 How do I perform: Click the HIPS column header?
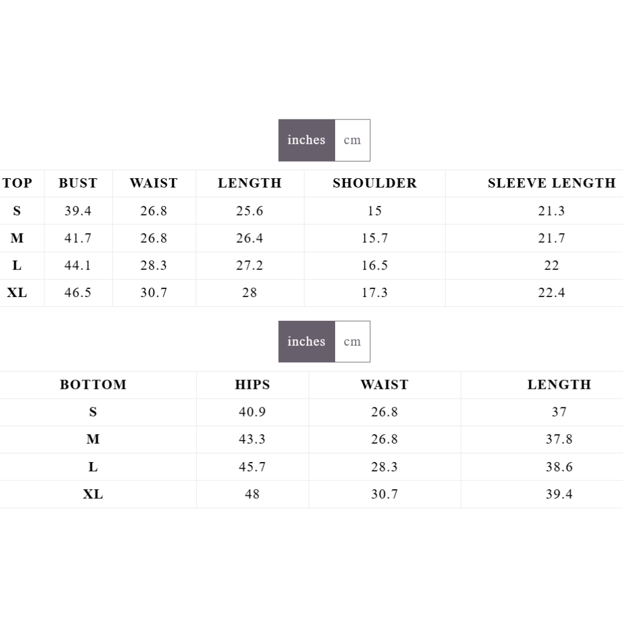252,385
